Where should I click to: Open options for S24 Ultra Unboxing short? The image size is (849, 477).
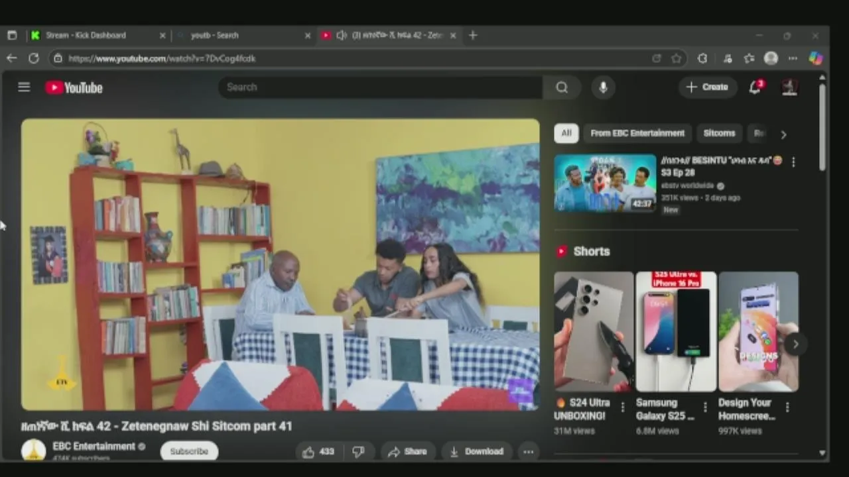pos(622,407)
